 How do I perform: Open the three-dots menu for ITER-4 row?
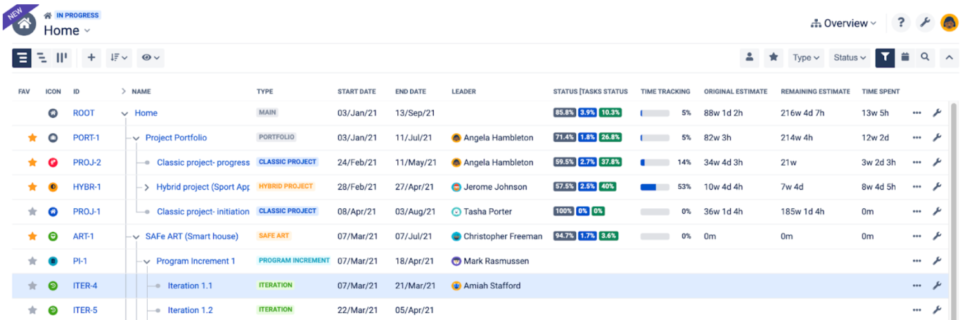point(917,286)
